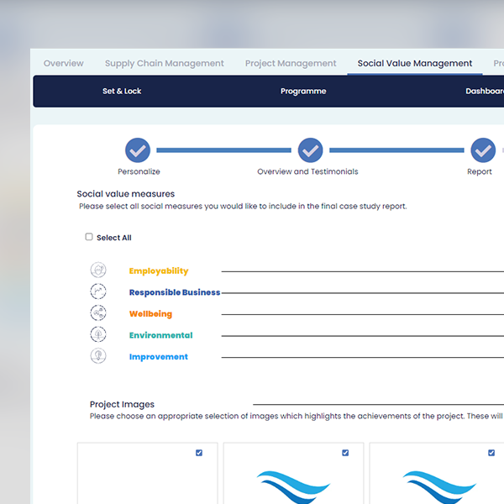Select the second project image thumbnail logo
This screenshot has width=504, height=504.
(x=293, y=487)
